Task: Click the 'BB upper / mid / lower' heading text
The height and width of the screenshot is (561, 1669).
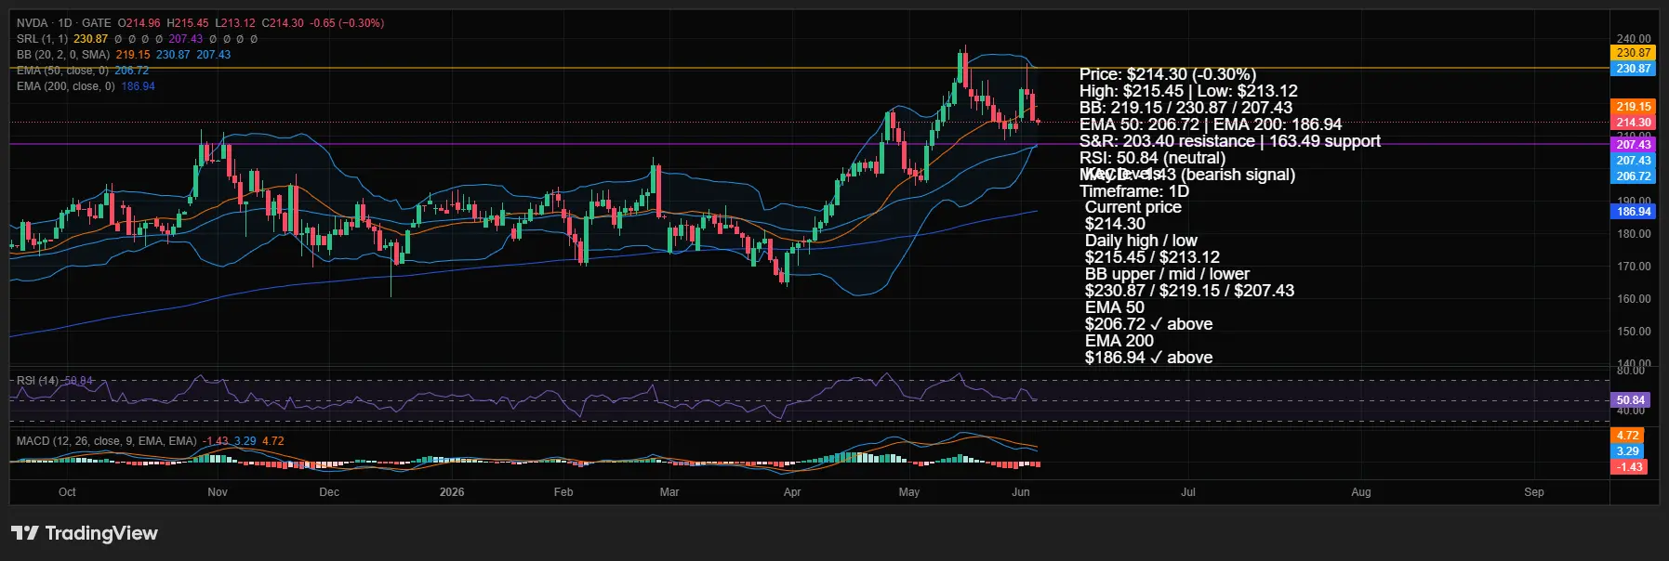Action: (1167, 274)
